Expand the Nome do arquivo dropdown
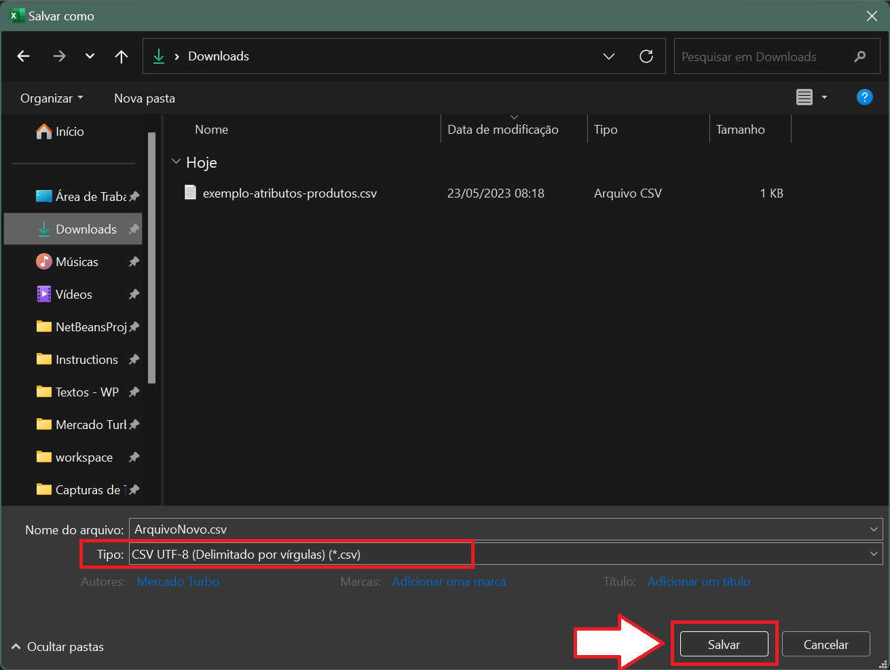This screenshot has width=890, height=670. tap(874, 529)
